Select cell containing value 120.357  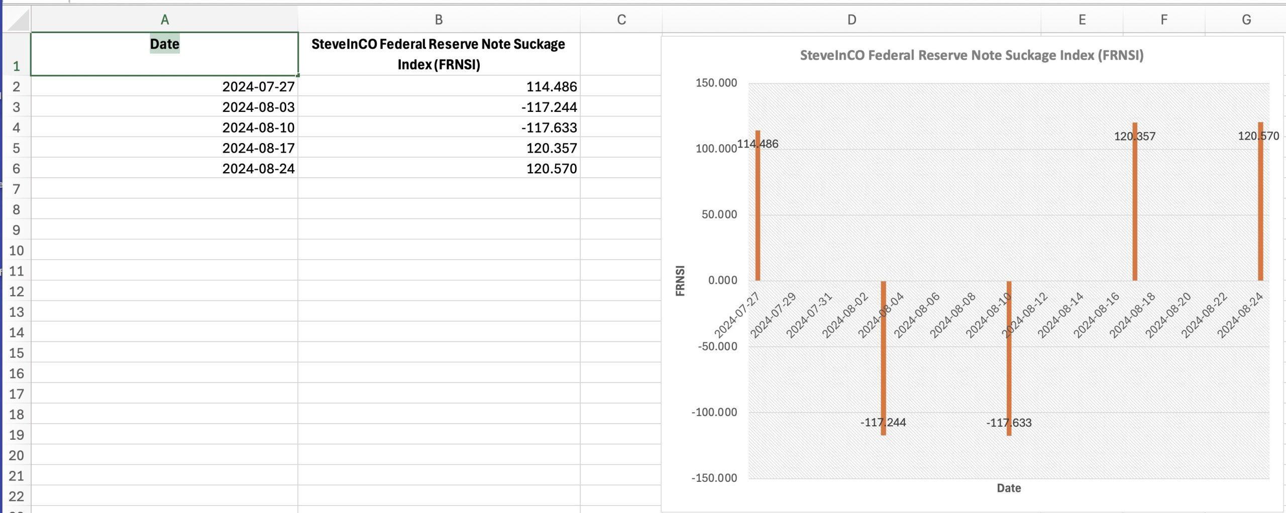[x=439, y=148]
